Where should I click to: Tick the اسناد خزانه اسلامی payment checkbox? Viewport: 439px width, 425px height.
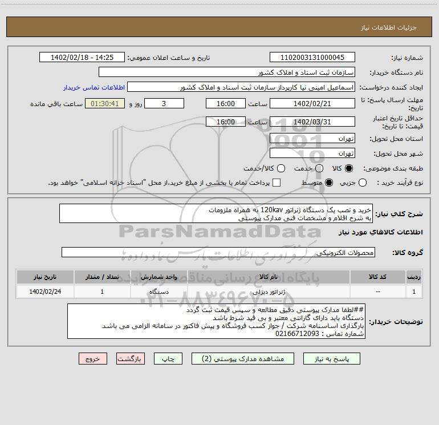tap(277, 183)
